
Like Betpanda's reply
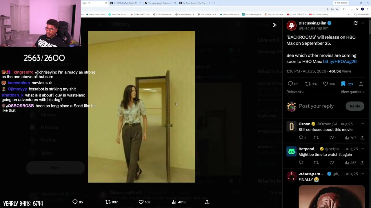[332, 163]
